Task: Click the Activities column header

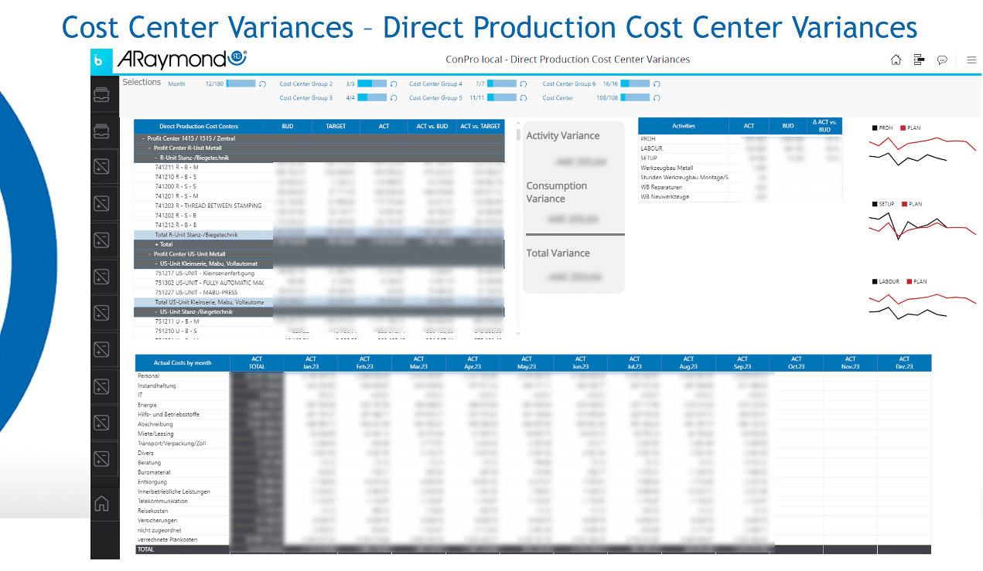Action: 684,126
